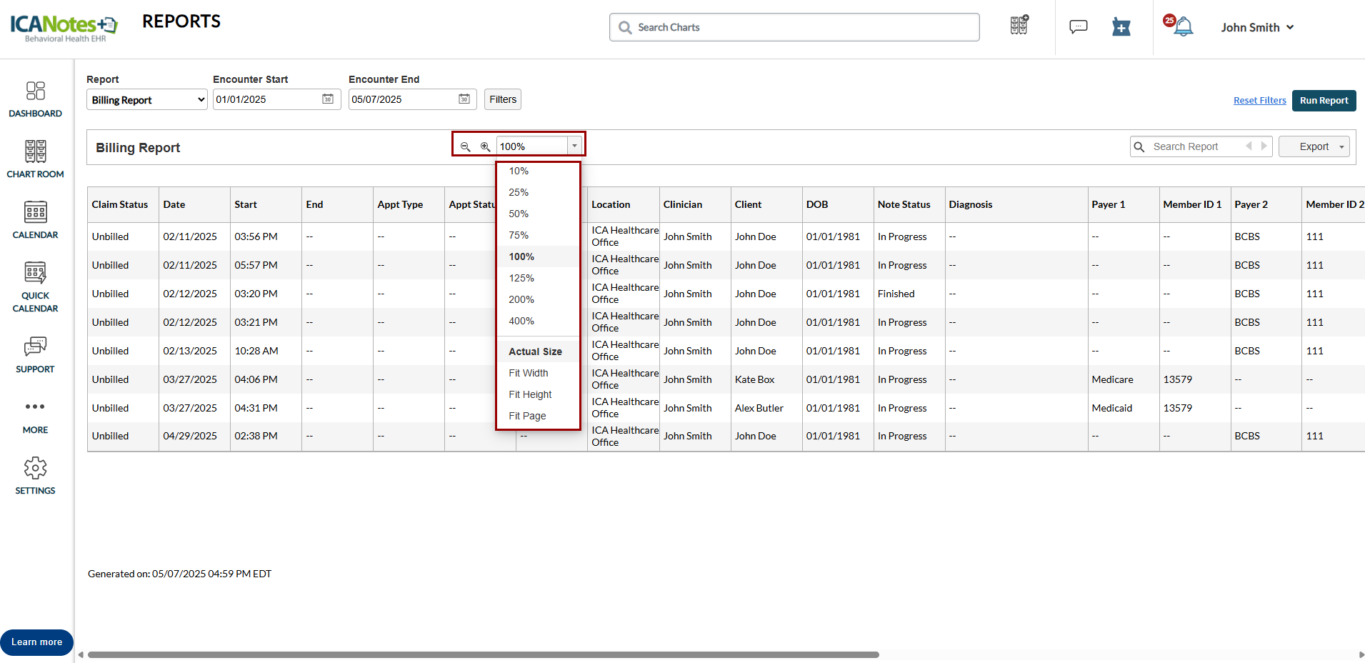The image size is (1365, 663).
Task: Open the Quick Calendar
Action: (x=35, y=287)
